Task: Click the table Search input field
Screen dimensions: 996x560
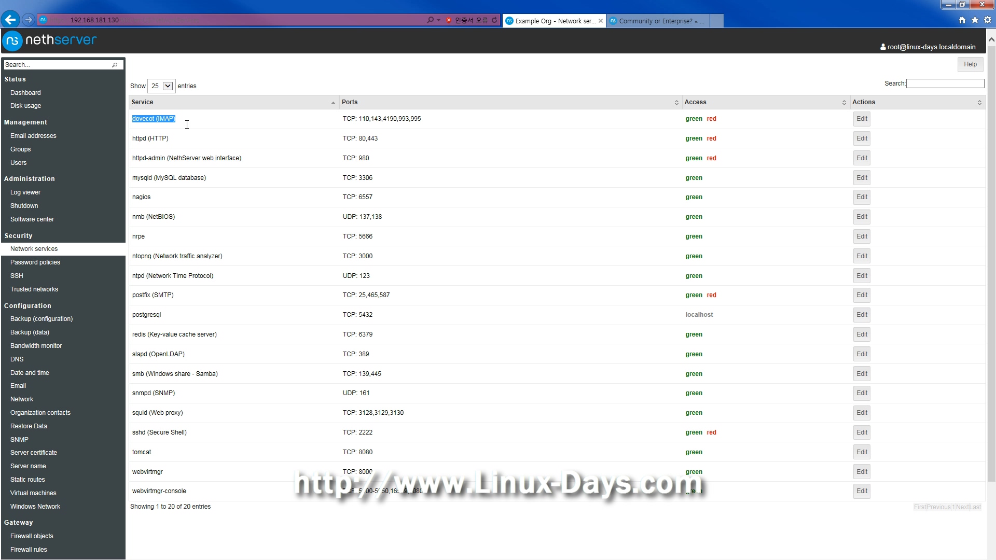Action: (945, 83)
